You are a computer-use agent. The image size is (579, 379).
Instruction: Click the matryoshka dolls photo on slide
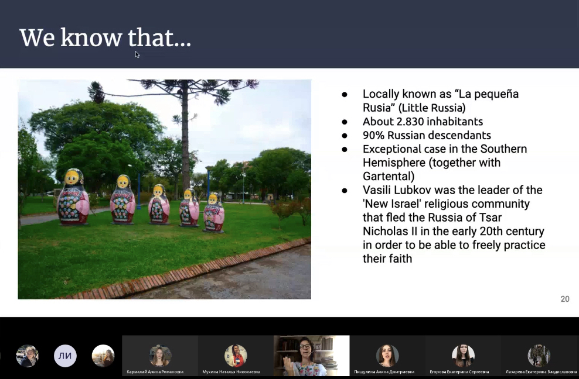coord(164,189)
